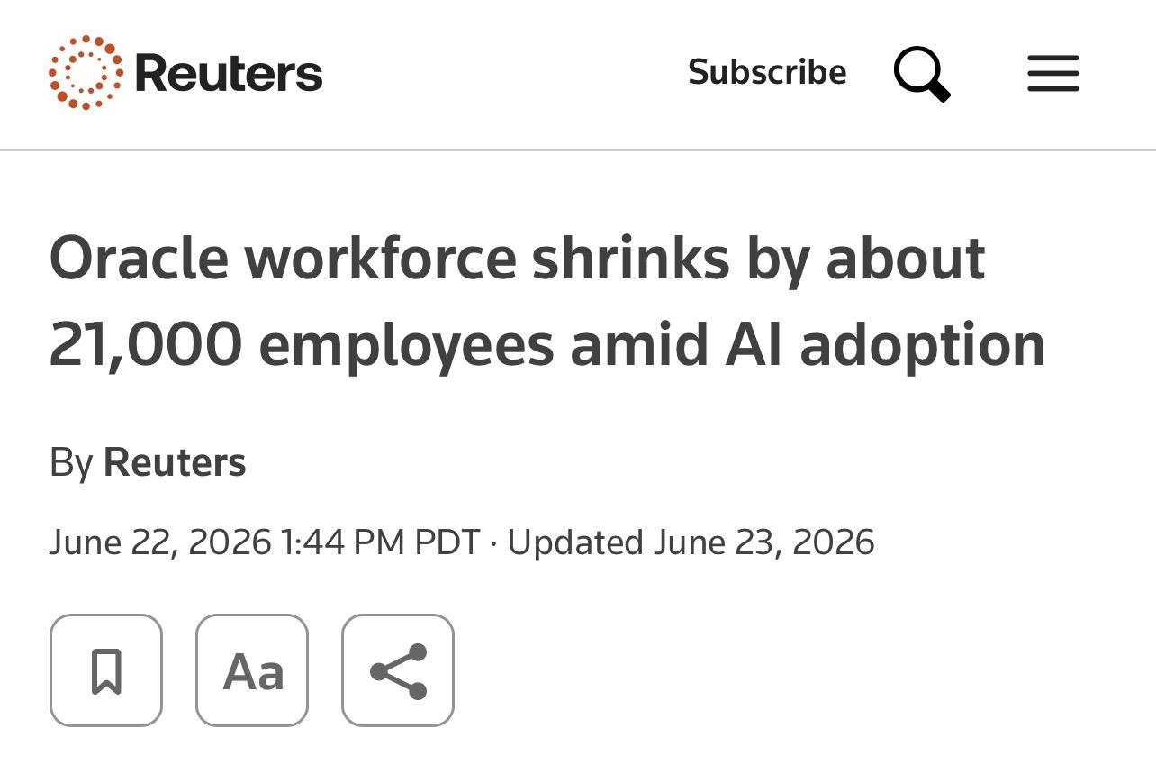Click the "1:44 PM" publish time
Viewport: 1156px width, 783px height.
pos(343,542)
